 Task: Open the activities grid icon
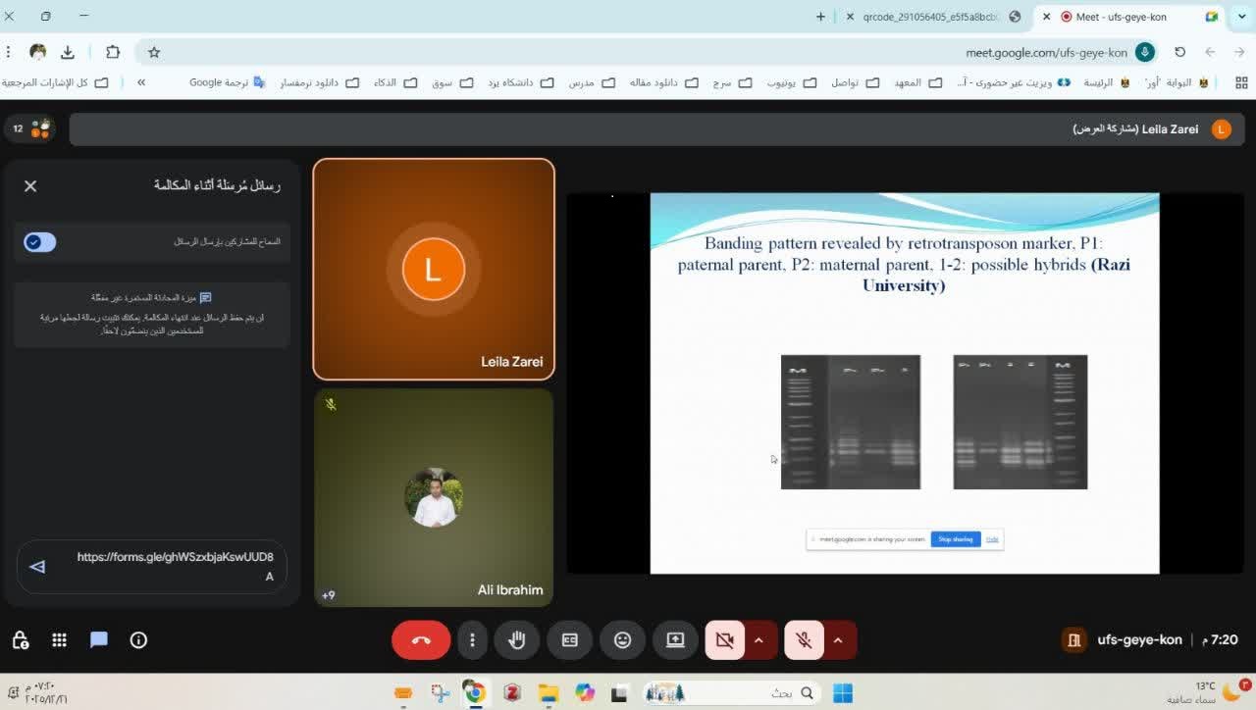[x=59, y=640]
